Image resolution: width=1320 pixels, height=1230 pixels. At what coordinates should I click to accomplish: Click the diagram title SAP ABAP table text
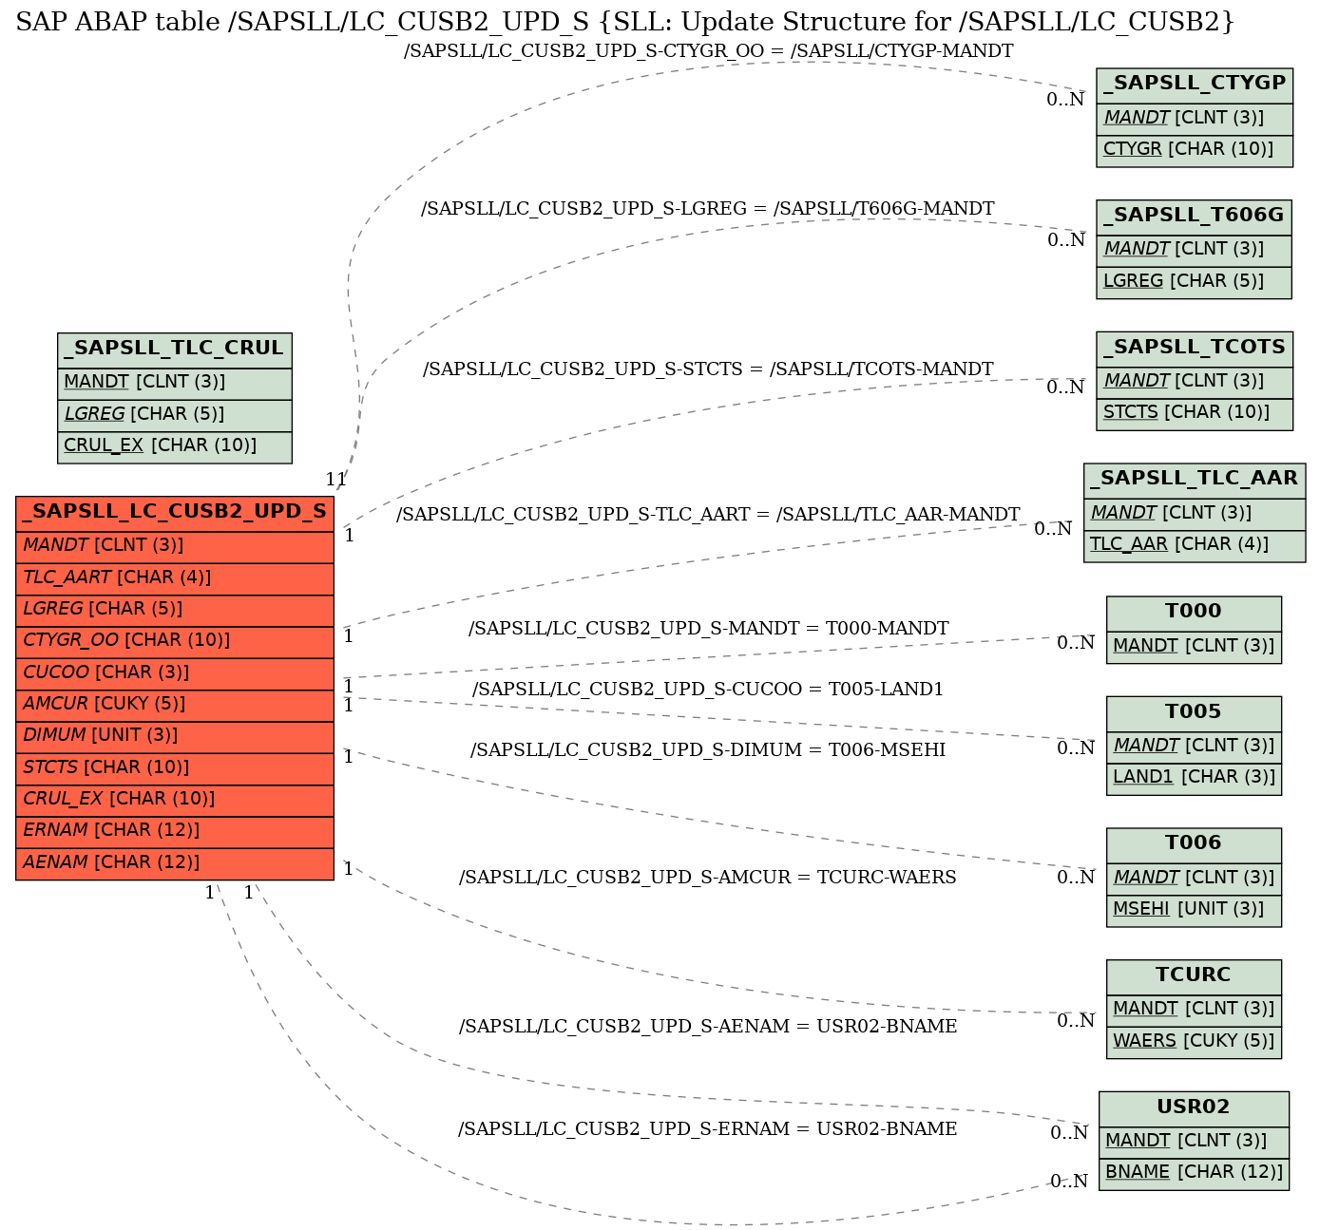pyautogui.click(x=625, y=22)
